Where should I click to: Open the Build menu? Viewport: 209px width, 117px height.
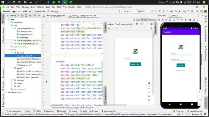(x=48, y=7)
